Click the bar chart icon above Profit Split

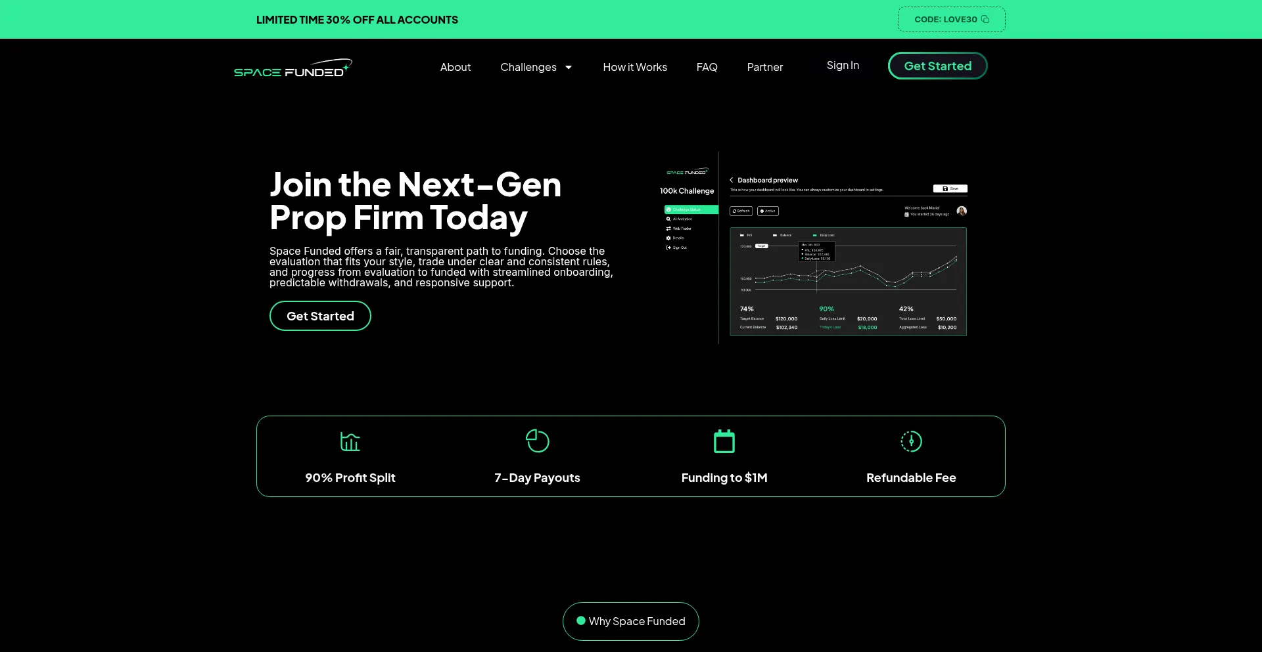350,441
